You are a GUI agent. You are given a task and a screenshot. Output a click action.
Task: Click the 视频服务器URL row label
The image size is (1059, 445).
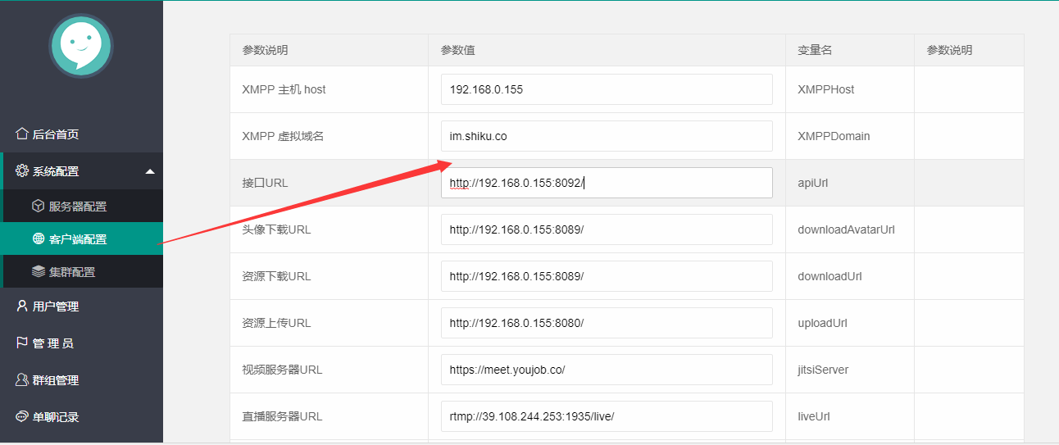click(283, 370)
